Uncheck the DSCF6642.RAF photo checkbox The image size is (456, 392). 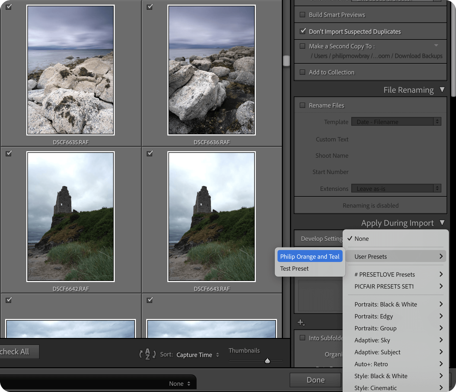point(9,153)
